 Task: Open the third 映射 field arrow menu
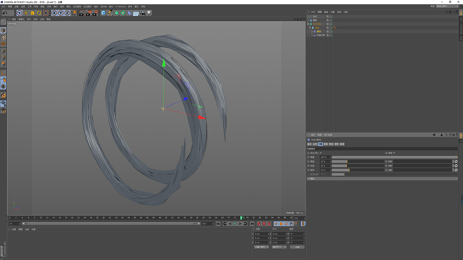(x=453, y=170)
